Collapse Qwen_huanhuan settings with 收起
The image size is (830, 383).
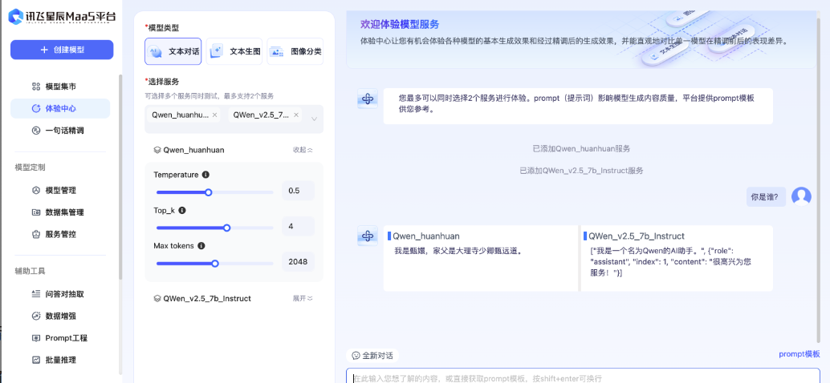[302, 150]
